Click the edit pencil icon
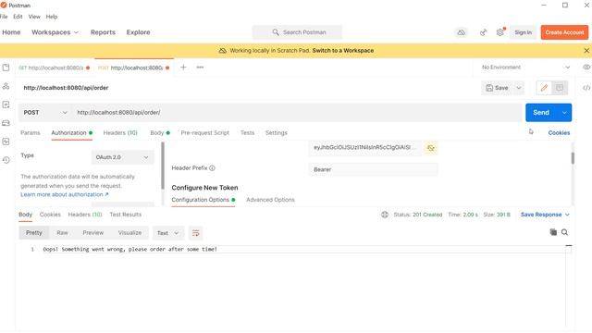Screen dimensions: 592x333 544,88
